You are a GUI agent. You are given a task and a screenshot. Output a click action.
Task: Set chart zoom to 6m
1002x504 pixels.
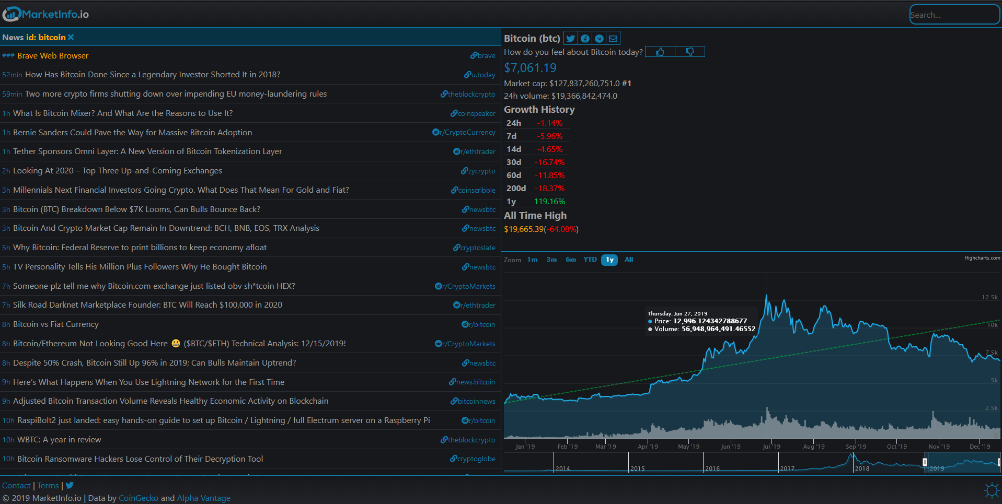[571, 260]
